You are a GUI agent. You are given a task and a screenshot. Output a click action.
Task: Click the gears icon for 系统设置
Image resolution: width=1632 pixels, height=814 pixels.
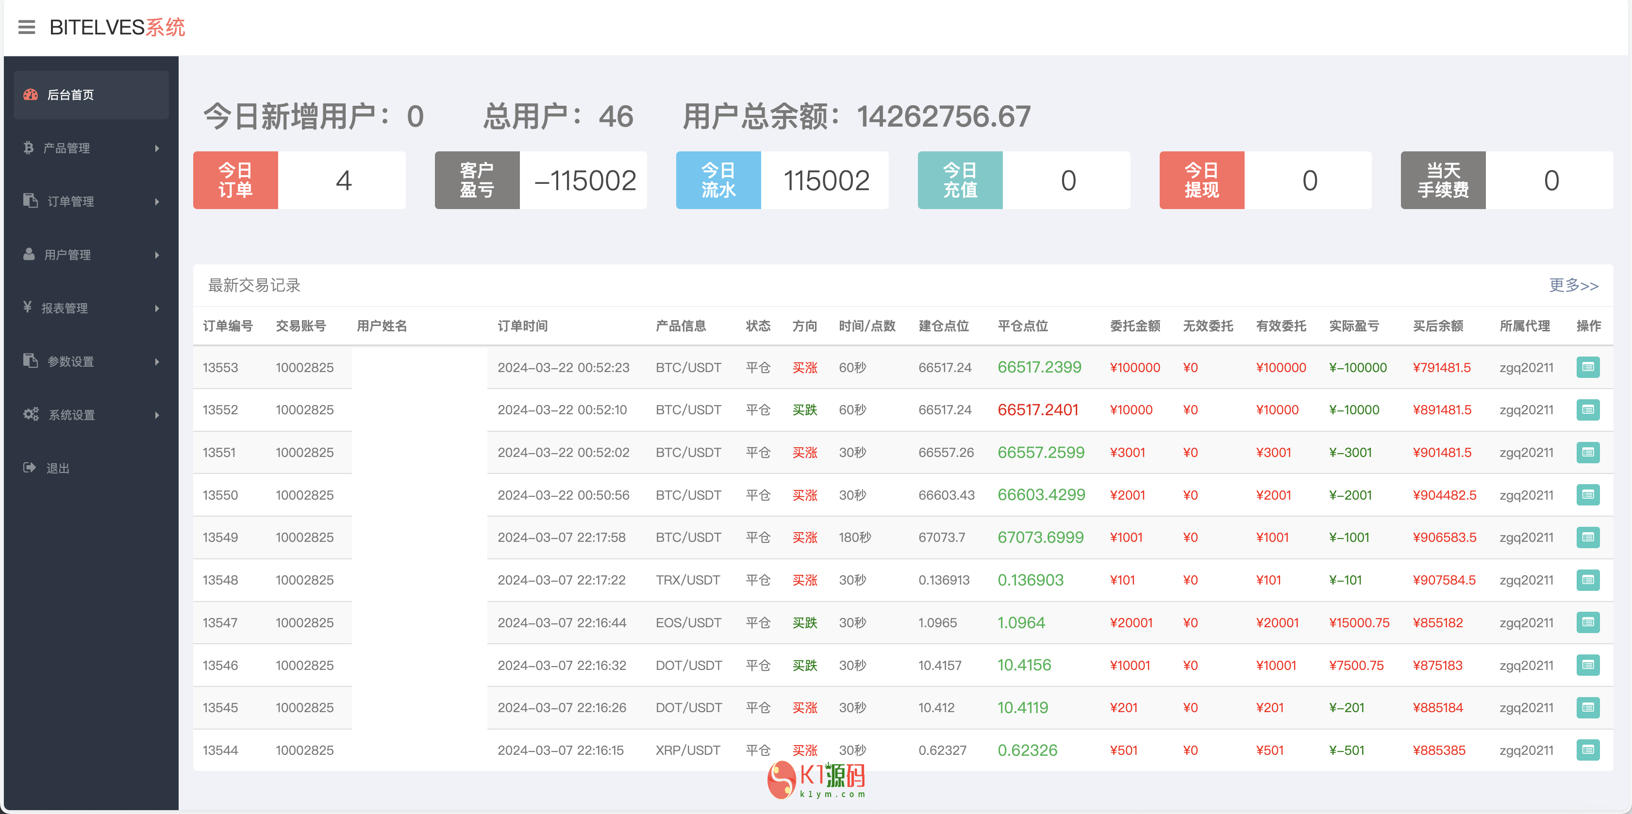click(x=31, y=415)
